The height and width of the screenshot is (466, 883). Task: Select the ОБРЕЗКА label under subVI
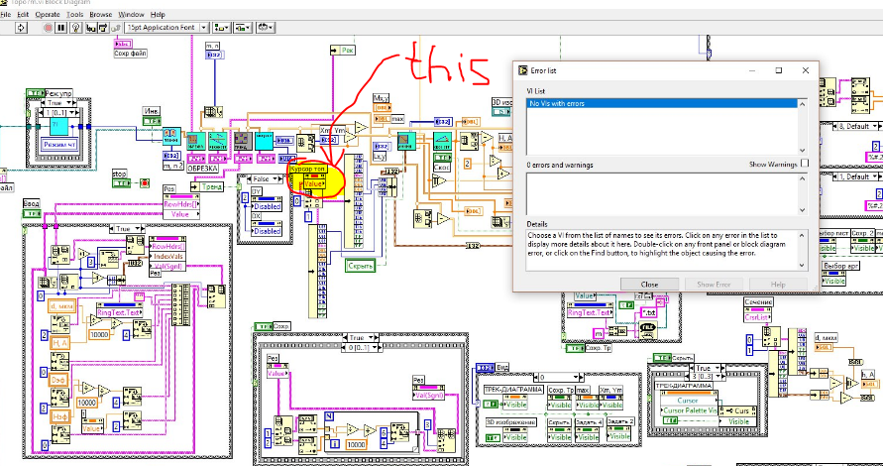[x=201, y=168]
